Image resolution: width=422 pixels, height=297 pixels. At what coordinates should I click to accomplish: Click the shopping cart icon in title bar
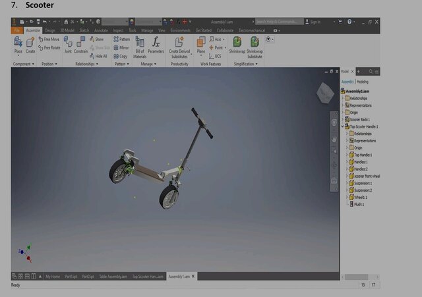point(340,22)
